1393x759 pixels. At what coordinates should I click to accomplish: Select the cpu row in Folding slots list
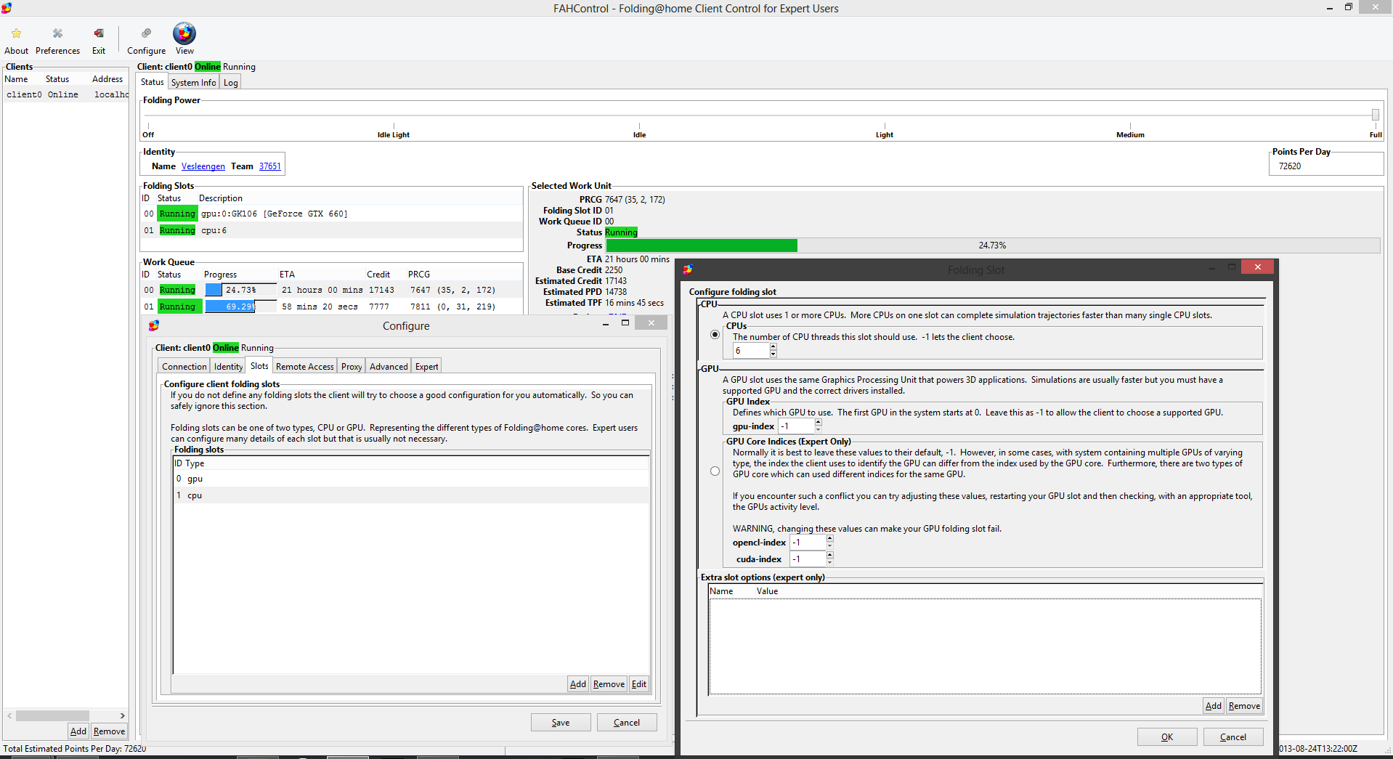411,495
